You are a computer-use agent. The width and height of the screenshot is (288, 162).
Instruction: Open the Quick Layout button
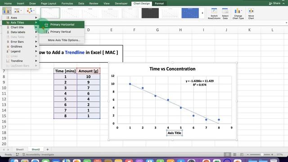[18, 11]
